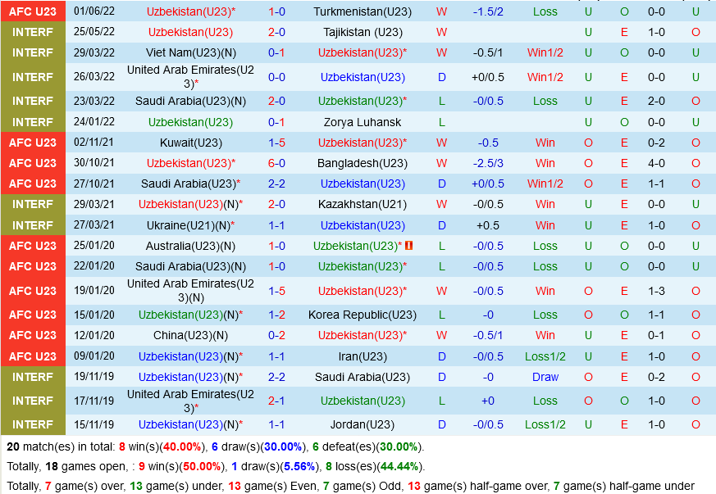
Task: Click the red card icon beside Uzbekistan(U23) on 25/01/20
Action: 408,246
